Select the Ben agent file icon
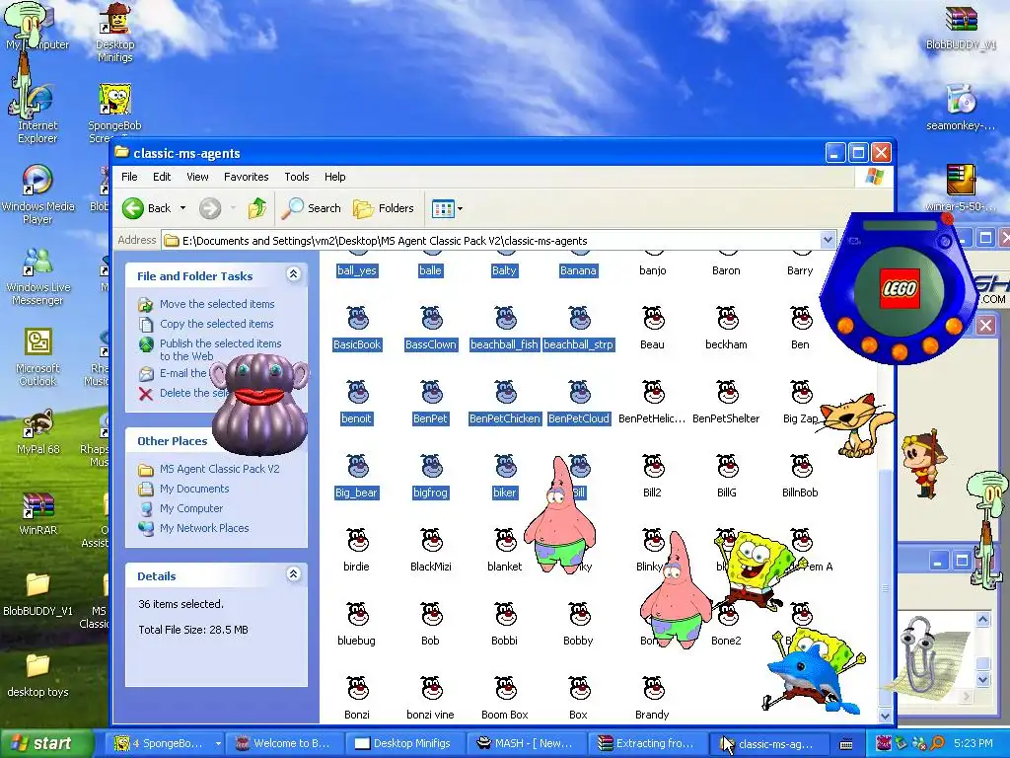Image resolution: width=1010 pixels, height=758 pixels. pyautogui.click(x=801, y=319)
